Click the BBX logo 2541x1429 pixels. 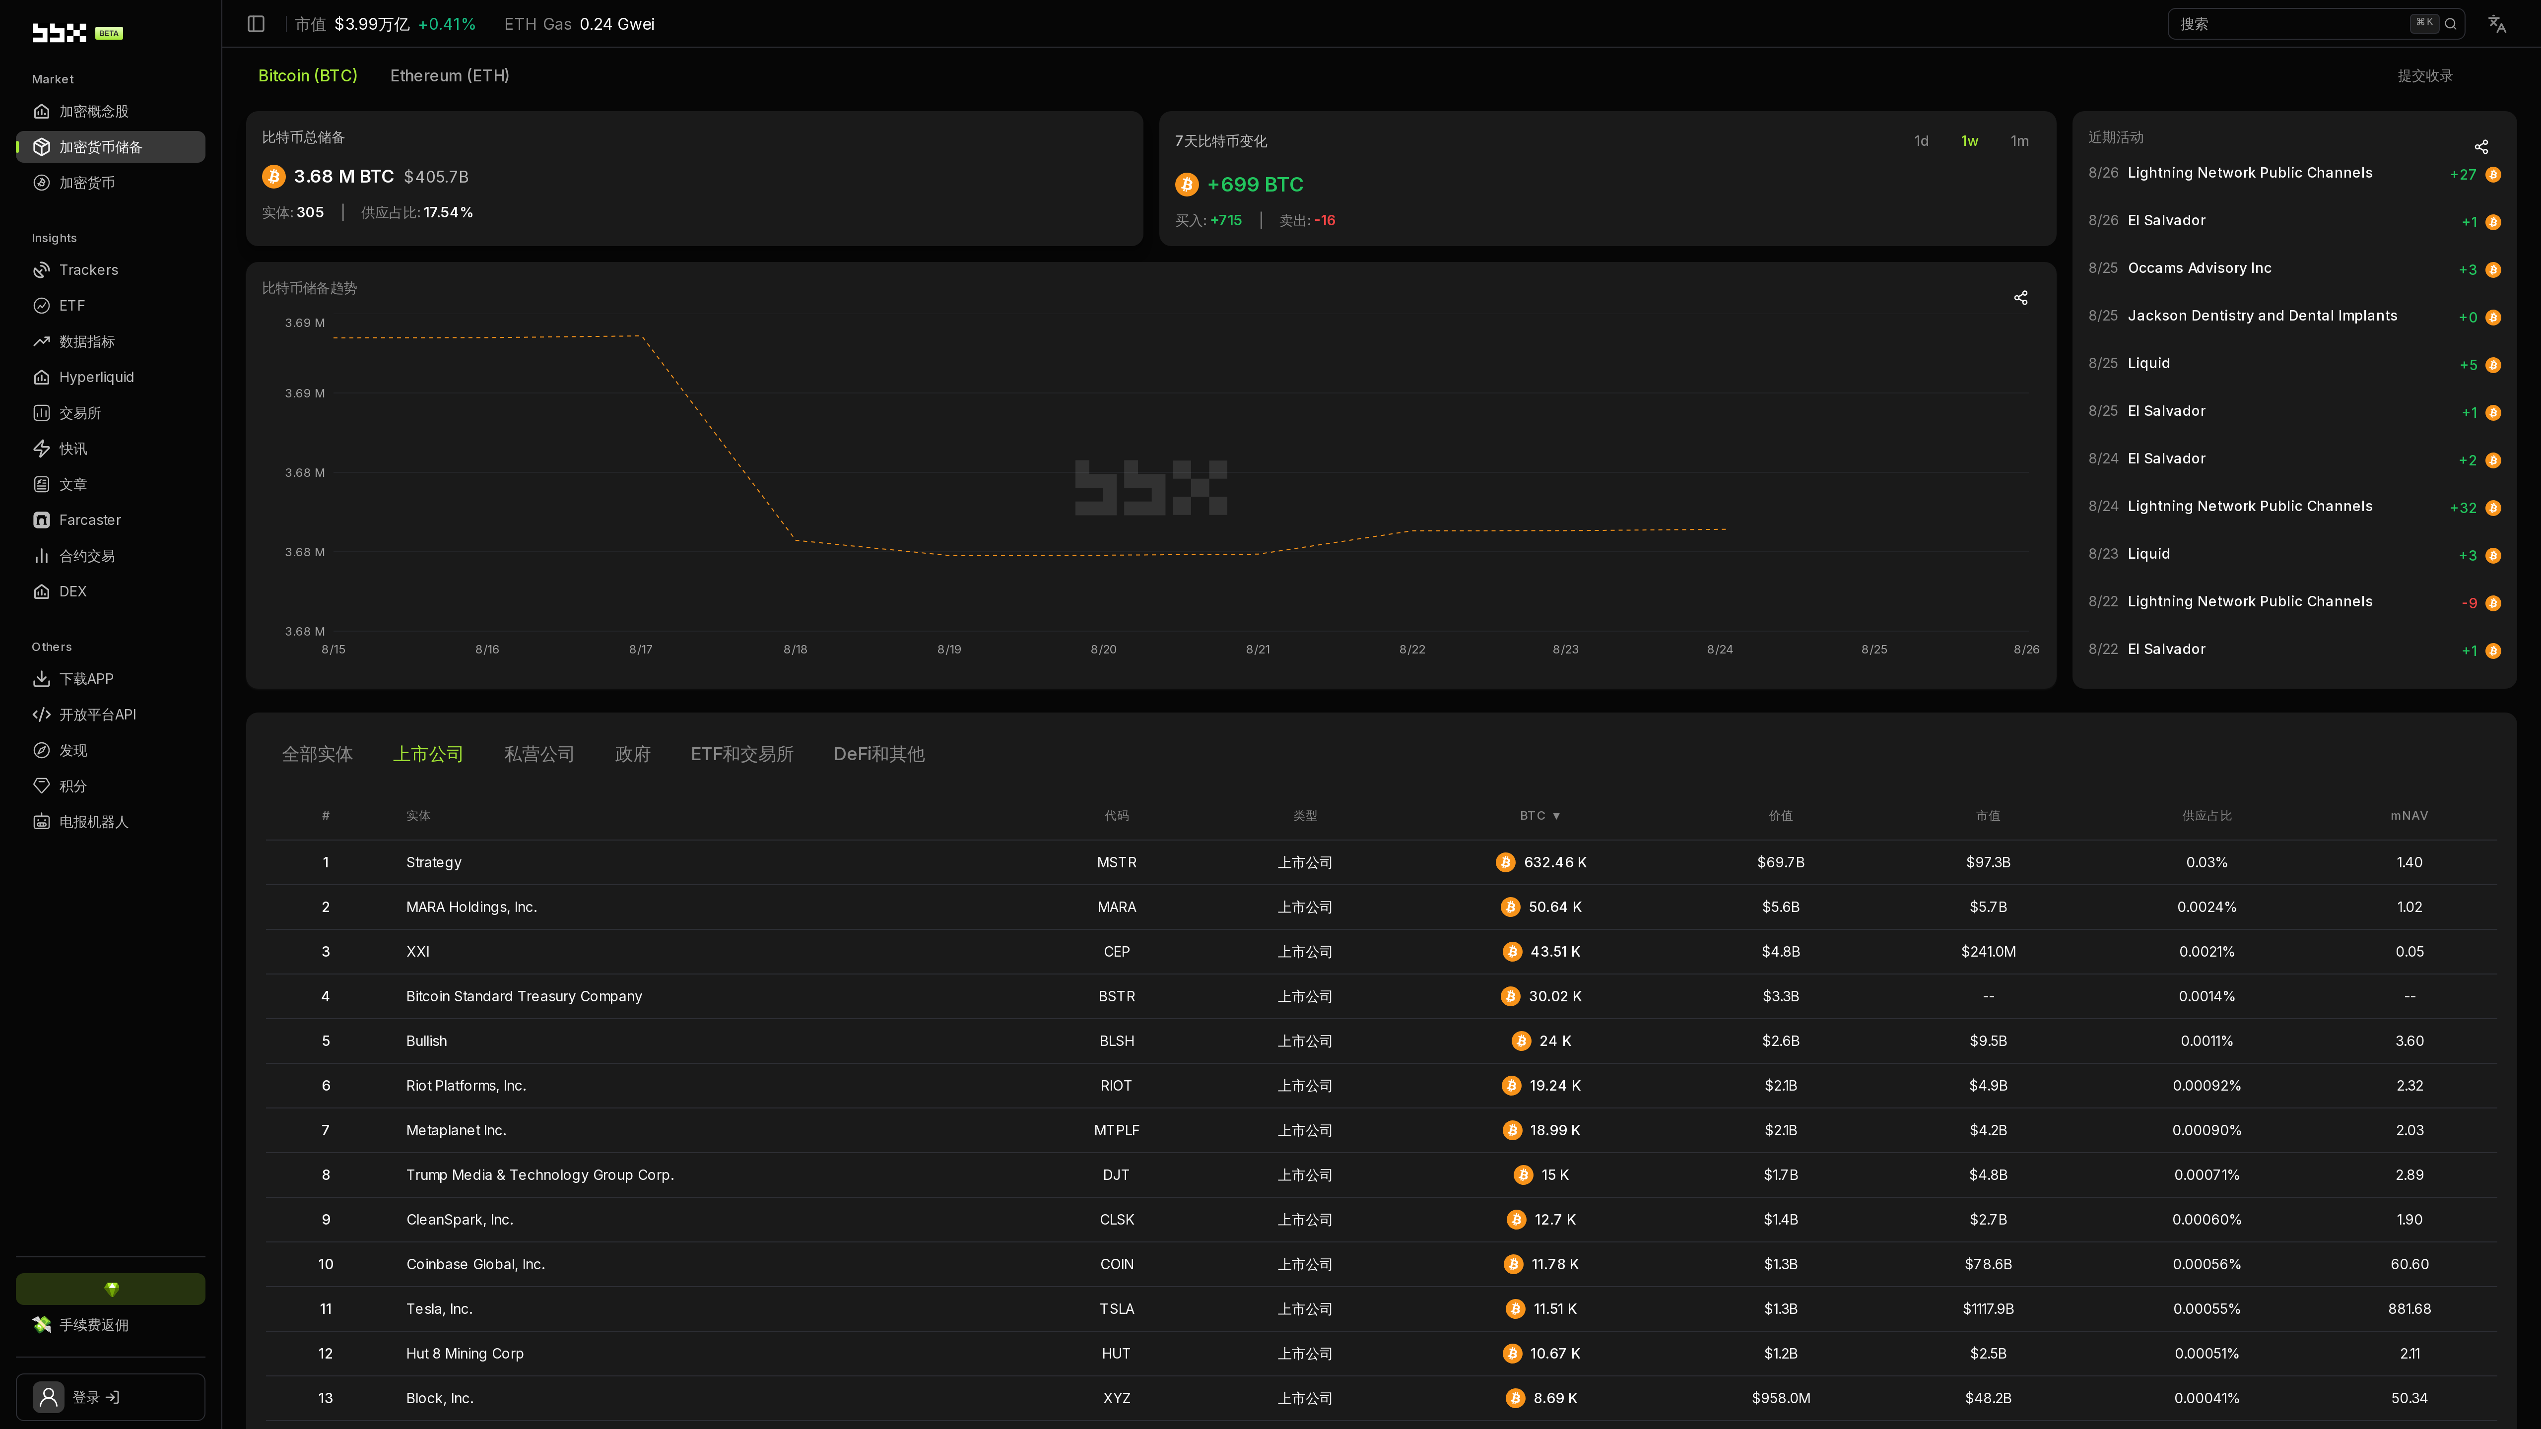(x=59, y=33)
